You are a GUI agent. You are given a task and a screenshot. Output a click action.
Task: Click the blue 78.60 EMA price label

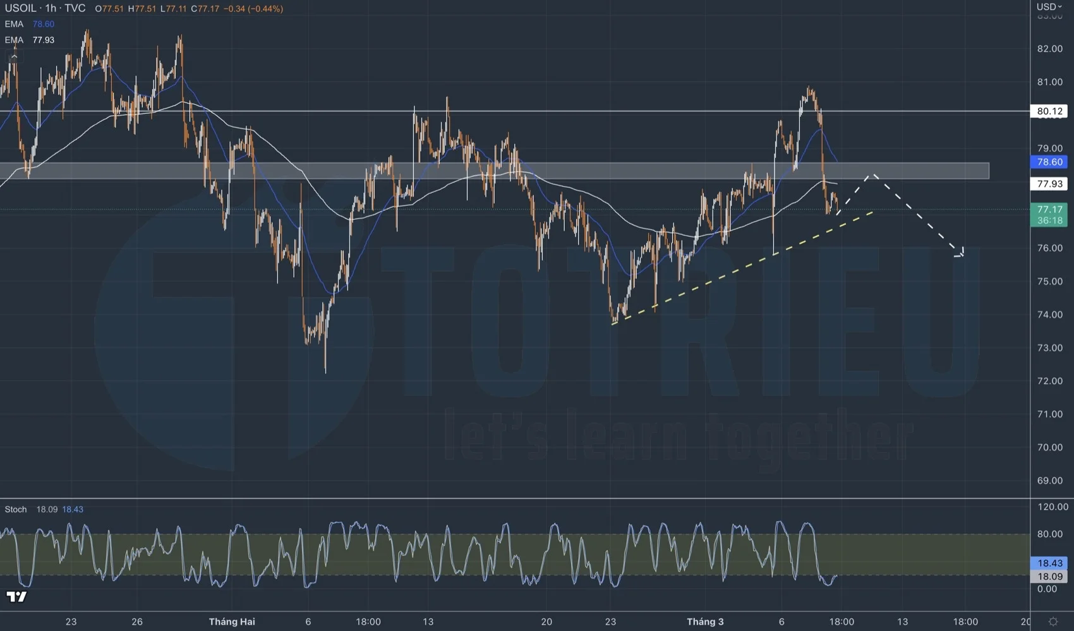coord(1049,162)
